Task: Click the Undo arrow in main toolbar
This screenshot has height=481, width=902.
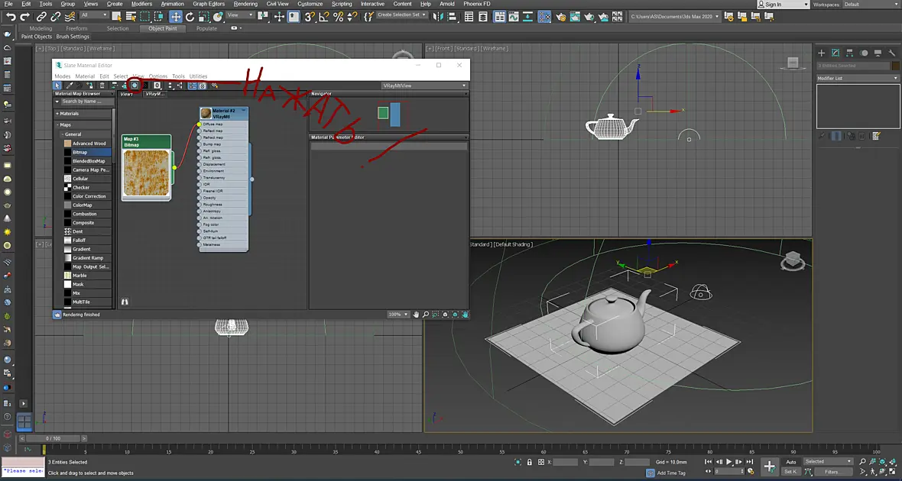Action: coord(11,17)
